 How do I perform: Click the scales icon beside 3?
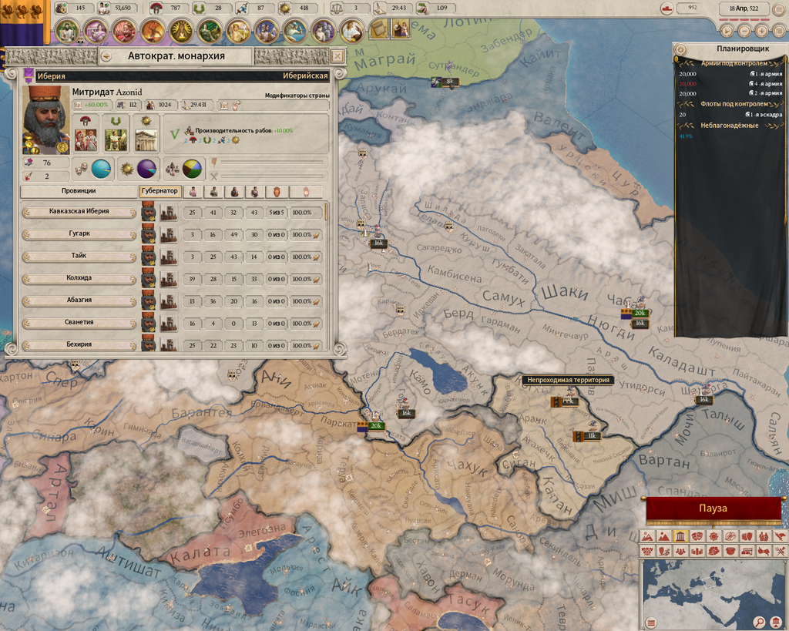[337, 8]
